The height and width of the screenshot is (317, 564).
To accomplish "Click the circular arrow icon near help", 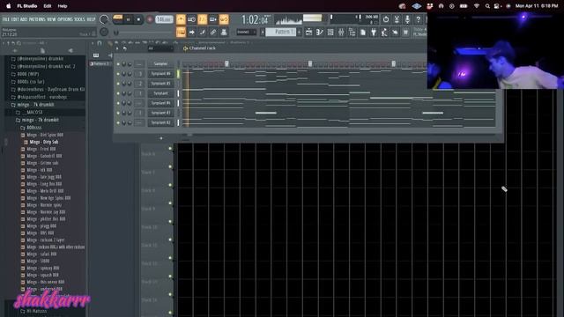I will (x=386, y=19).
